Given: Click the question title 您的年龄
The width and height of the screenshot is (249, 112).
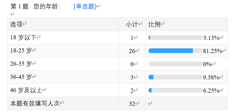Looking at the screenshot, I should [x=47, y=7].
